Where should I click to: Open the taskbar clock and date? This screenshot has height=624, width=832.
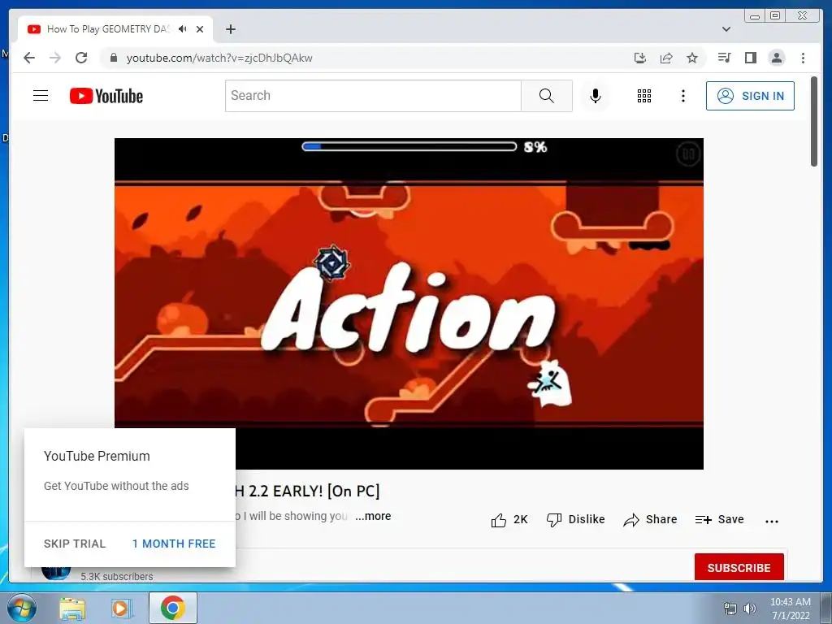(790, 608)
